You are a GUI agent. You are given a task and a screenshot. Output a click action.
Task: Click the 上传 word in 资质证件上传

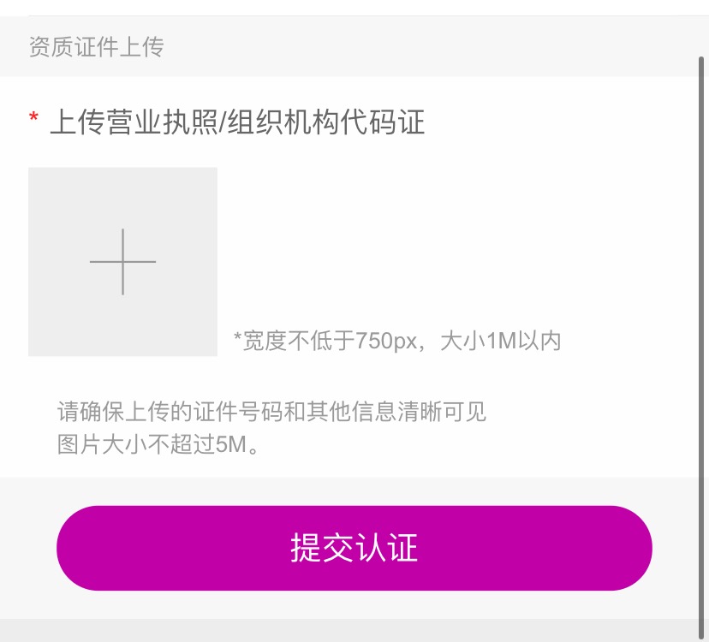[x=141, y=46]
